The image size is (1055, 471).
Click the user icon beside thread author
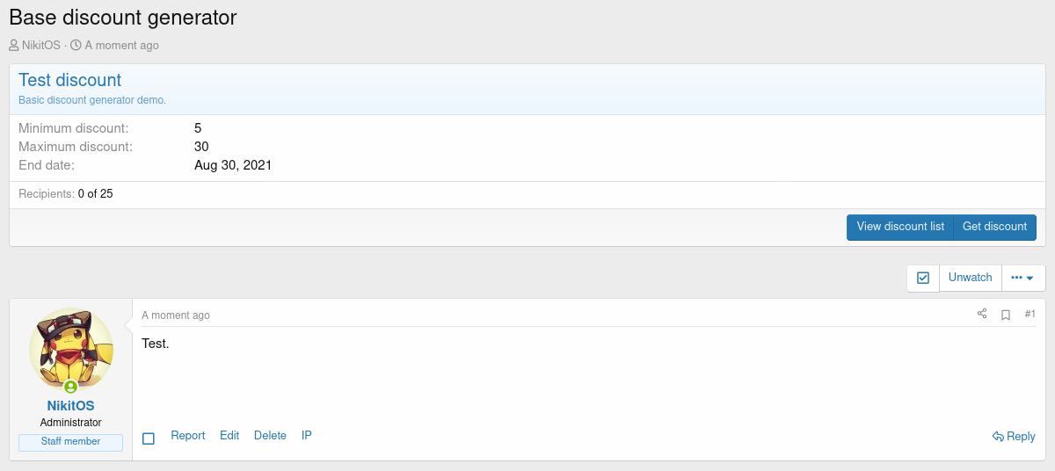[x=14, y=45]
